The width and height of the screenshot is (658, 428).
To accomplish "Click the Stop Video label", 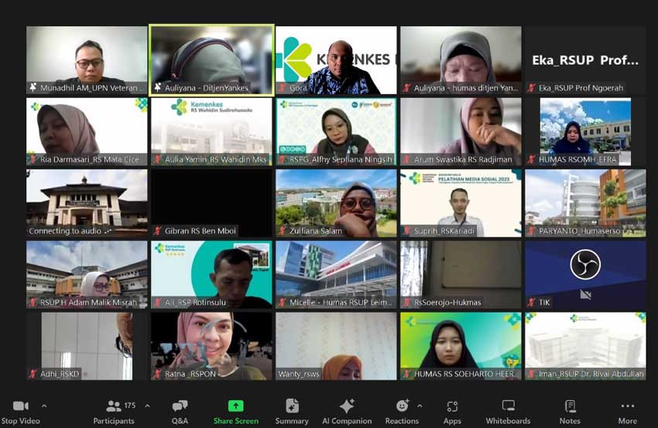I will (x=21, y=421).
